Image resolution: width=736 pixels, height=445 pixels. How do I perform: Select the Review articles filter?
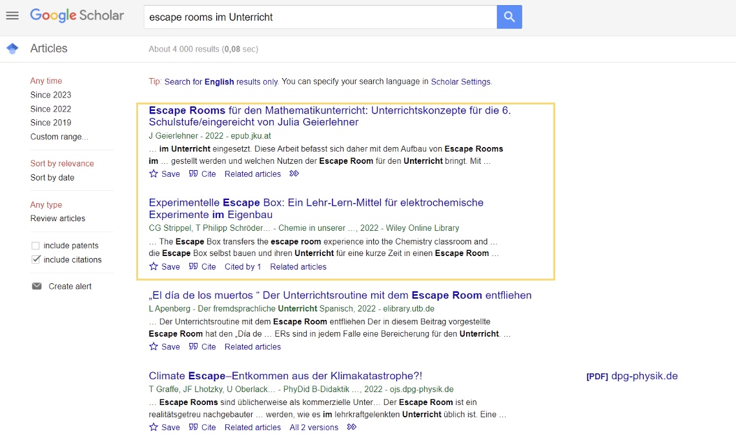(57, 219)
